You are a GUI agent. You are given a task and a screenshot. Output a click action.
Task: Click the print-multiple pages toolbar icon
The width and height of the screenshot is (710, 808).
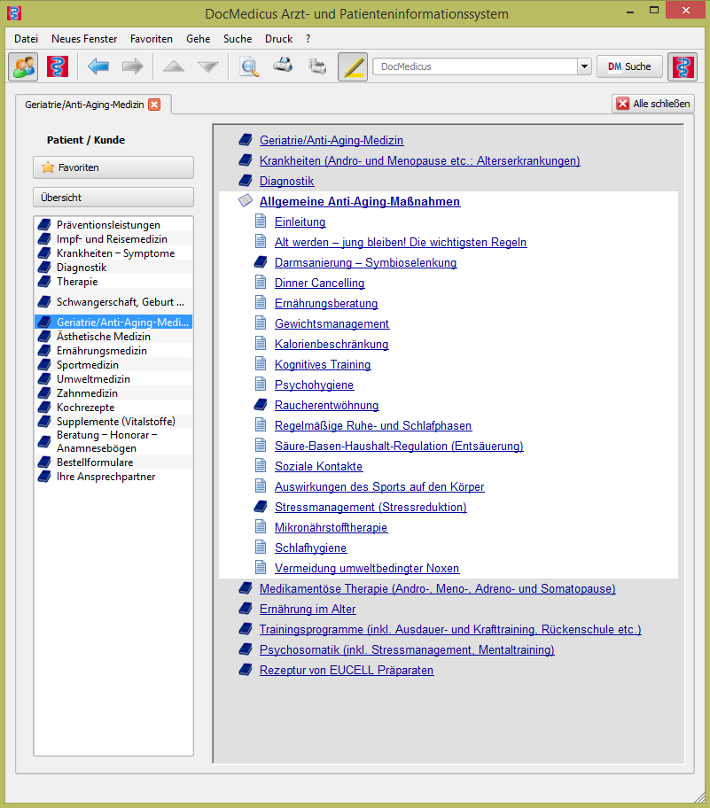click(x=317, y=66)
